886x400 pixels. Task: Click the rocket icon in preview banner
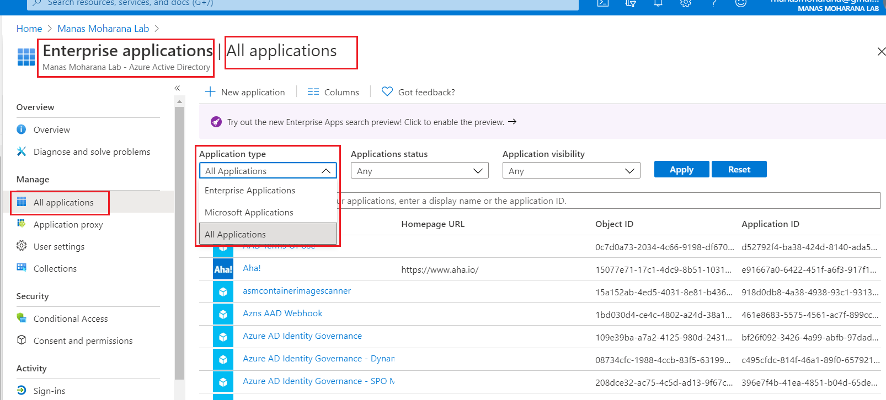[216, 122]
